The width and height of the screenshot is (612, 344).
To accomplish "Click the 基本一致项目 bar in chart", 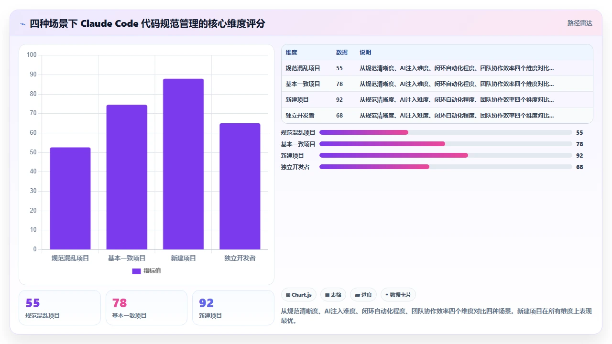I will coord(127,177).
